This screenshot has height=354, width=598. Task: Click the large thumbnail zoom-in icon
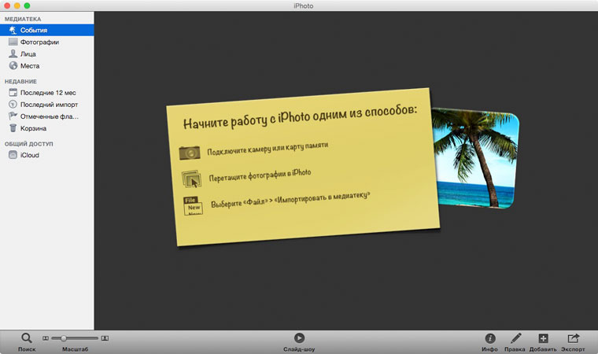coord(105,338)
